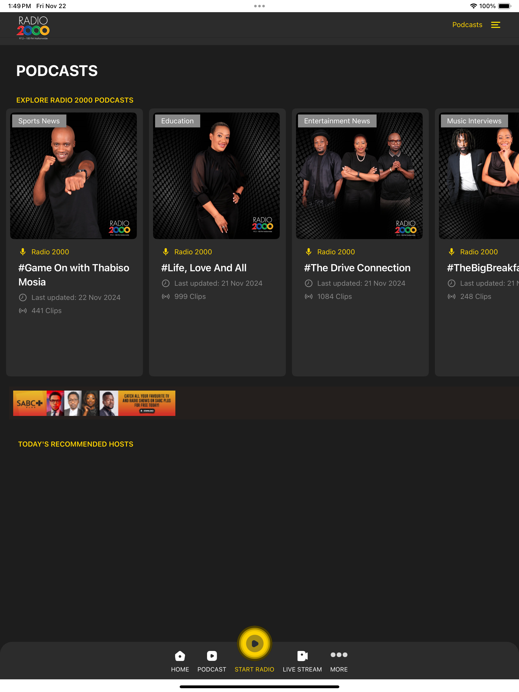Tap the Music Interviews podcast cover image
519x692 pixels.
[x=479, y=176]
